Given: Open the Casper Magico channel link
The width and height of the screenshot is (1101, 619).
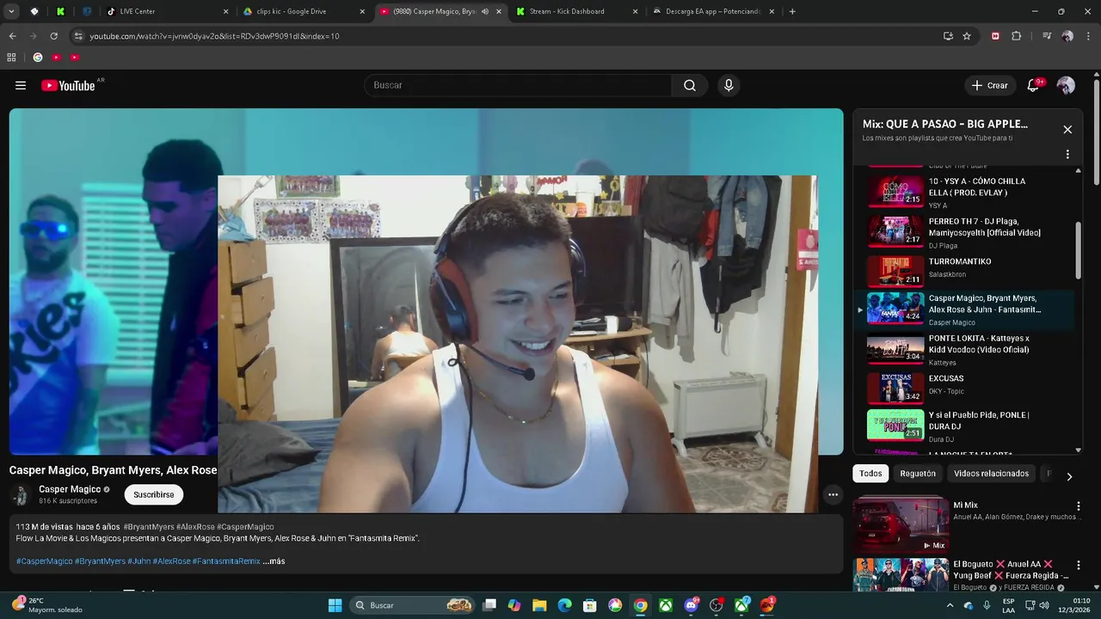Looking at the screenshot, I should (70, 489).
